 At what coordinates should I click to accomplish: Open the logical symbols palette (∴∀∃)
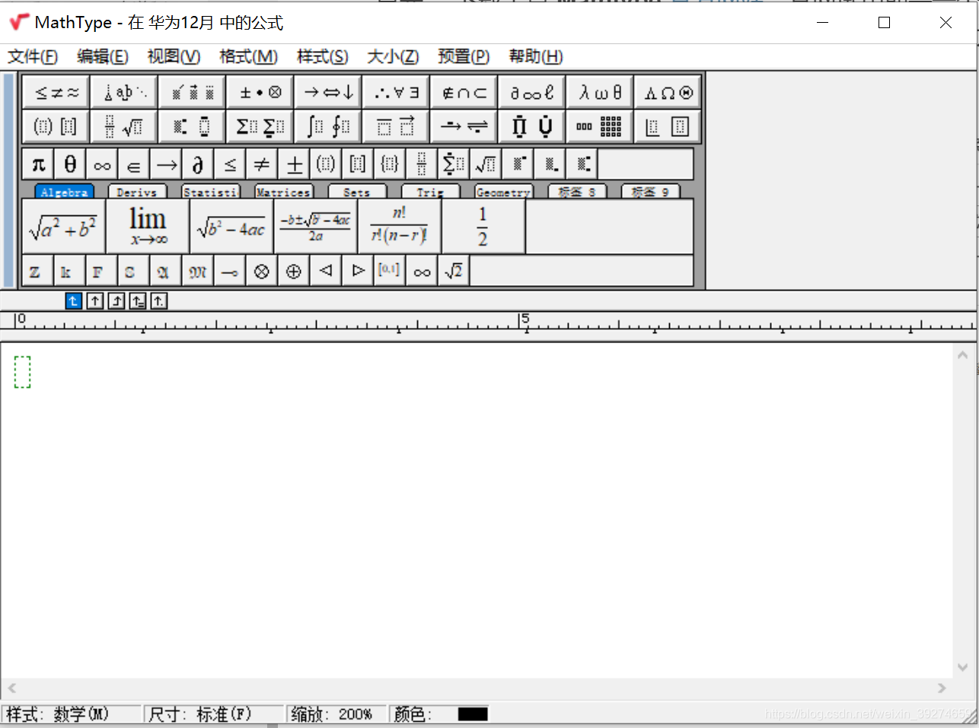pyautogui.click(x=396, y=93)
